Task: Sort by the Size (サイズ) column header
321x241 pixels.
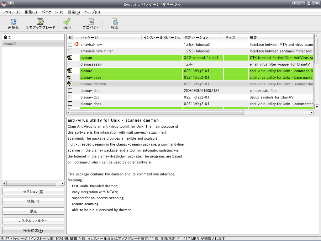Action: click(236, 38)
